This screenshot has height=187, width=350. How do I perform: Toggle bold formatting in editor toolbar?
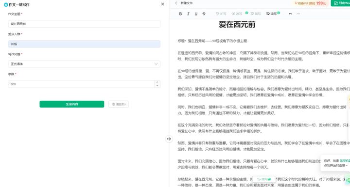coord(180,14)
